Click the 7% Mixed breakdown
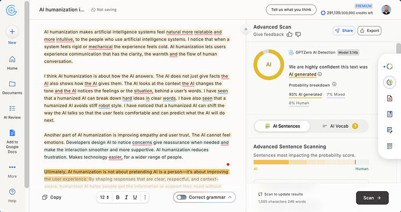 point(336,95)
